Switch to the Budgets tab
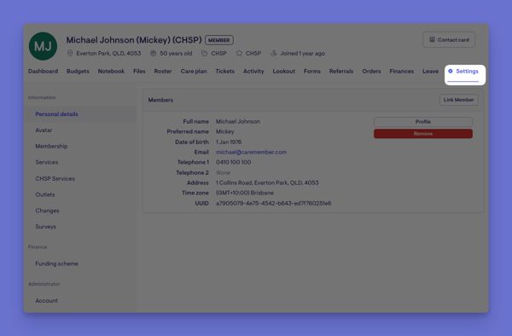This screenshot has height=336, width=512. point(78,71)
